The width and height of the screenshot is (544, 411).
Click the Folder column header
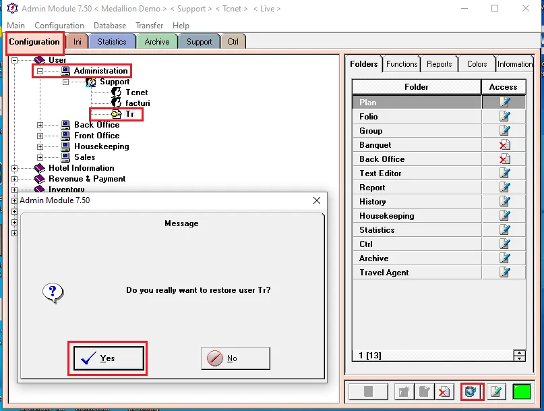click(x=417, y=87)
